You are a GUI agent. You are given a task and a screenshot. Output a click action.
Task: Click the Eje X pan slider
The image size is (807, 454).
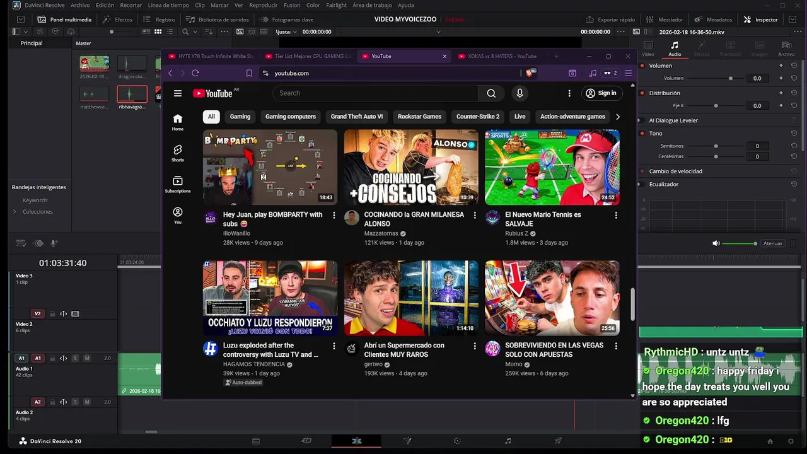715,105
